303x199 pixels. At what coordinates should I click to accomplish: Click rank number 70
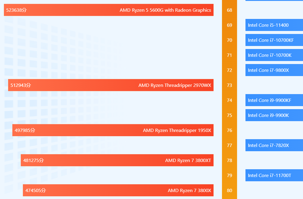[229, 40]
